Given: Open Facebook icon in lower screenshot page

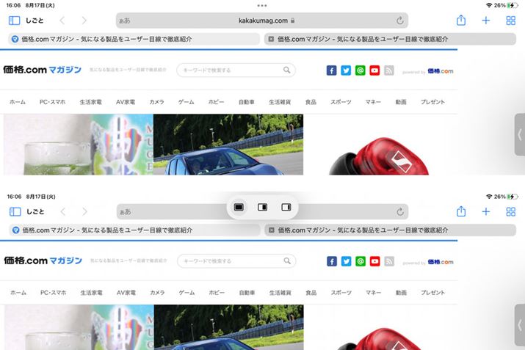Looking at the screenshot, I should (332, 261).
